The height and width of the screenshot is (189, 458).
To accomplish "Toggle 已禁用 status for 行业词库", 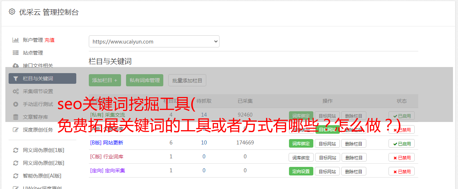I will click(x=402, y=158).
